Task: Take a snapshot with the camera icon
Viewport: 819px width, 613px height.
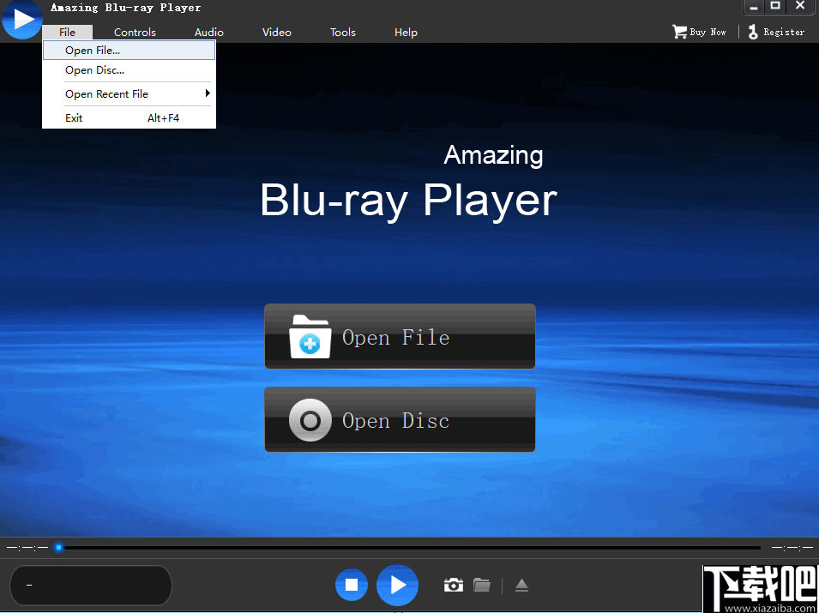Action: 454,585
